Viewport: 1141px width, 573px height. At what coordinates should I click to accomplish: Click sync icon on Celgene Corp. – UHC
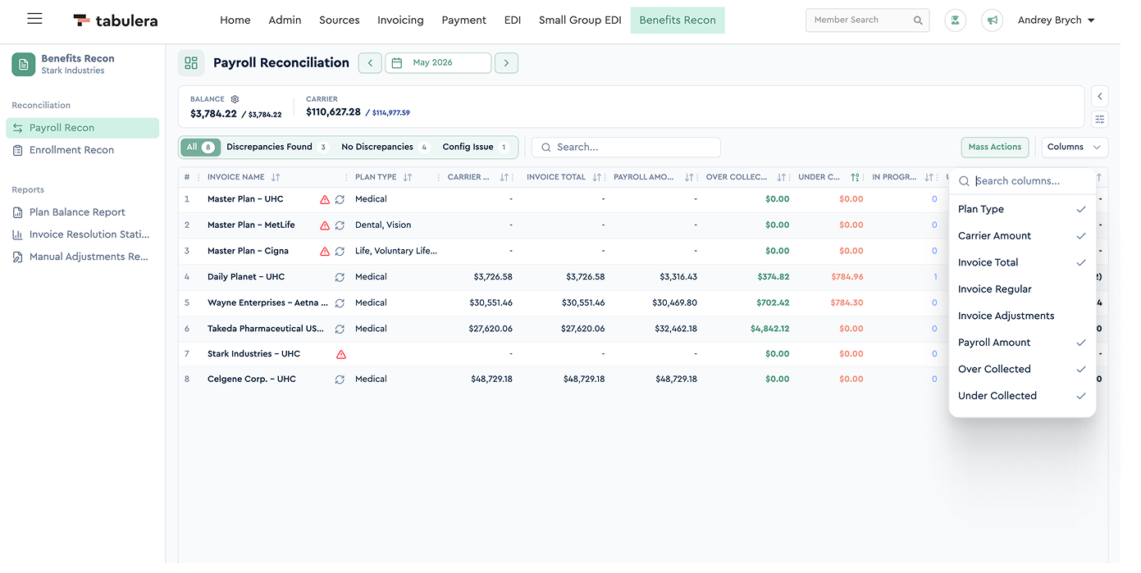[x=340, y=380]
